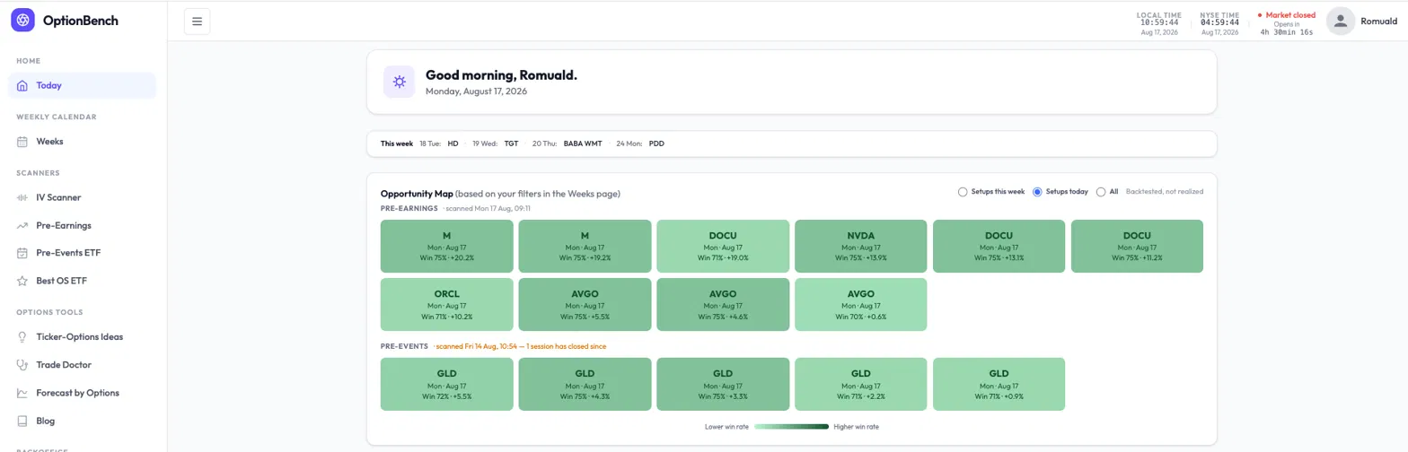Open the GLD card with +3.3%
Screen dimensions: 1408x452
[723, 384]
